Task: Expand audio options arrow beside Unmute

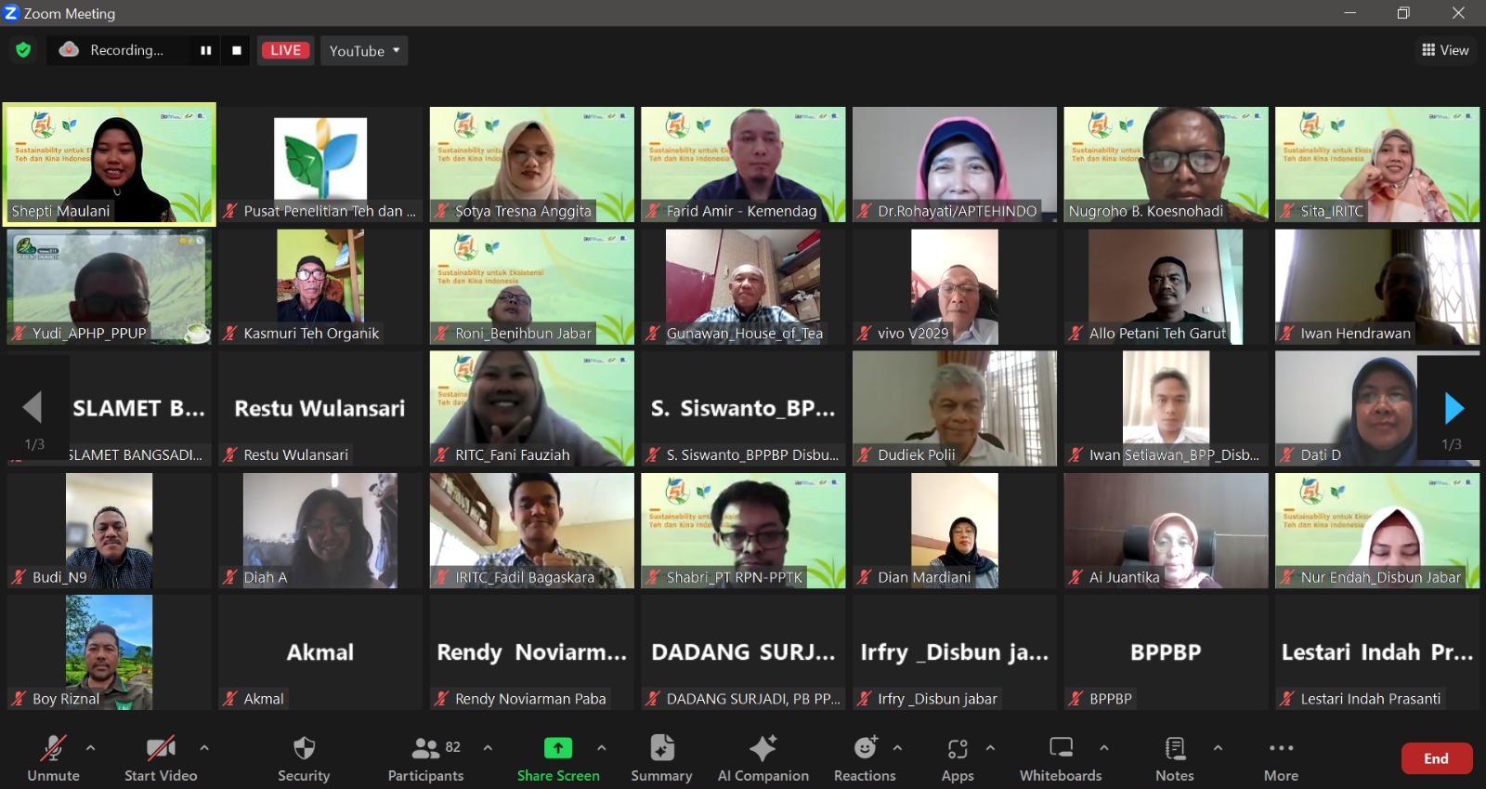Action: [x=90, y=747]
